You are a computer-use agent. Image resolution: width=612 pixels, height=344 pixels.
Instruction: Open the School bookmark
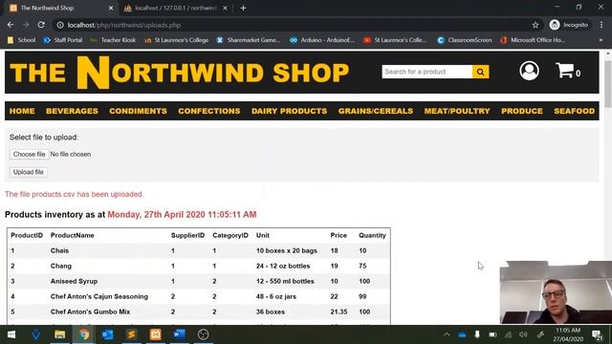click(x=22, y=40)
